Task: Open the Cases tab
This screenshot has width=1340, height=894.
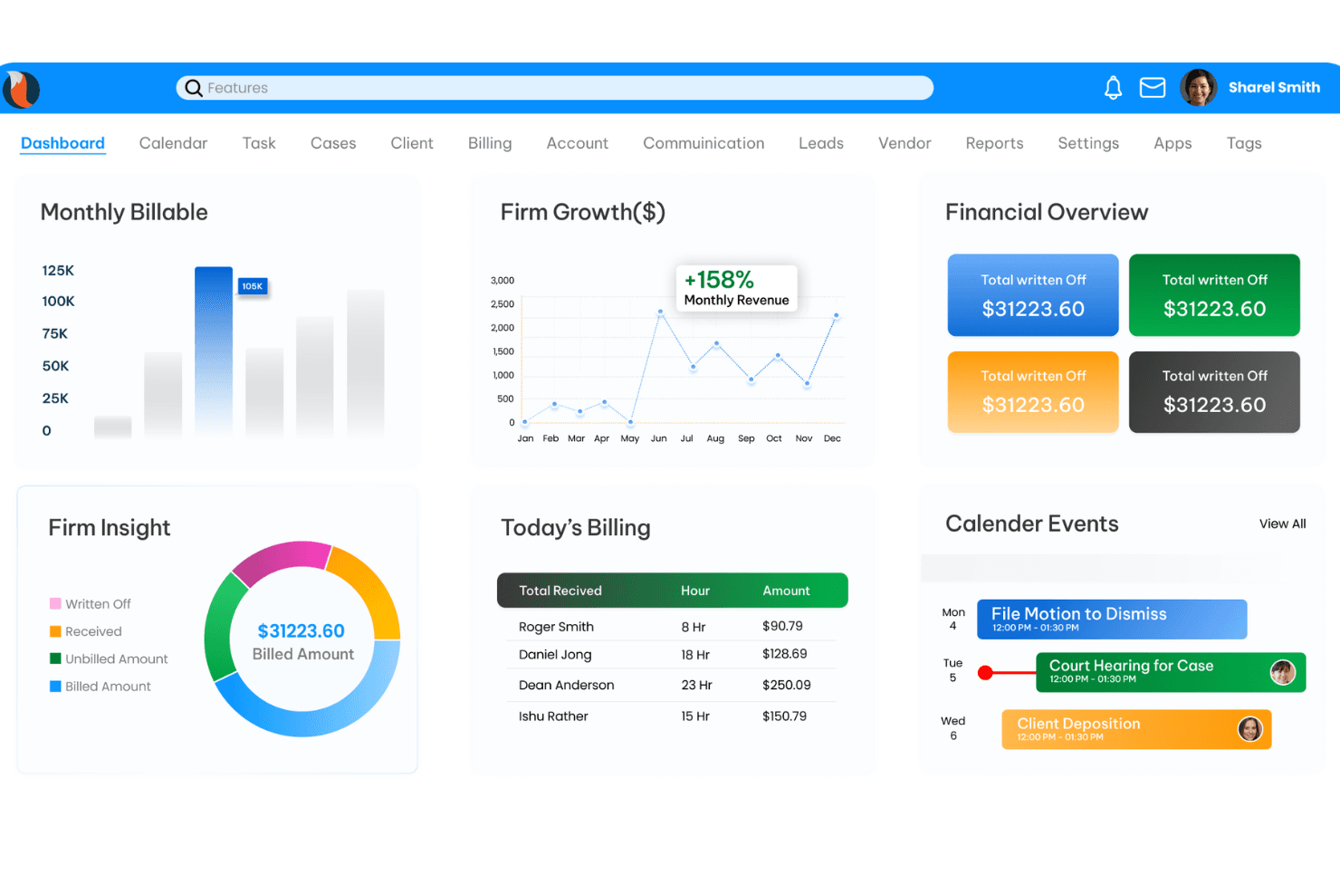Action: (333, 143)
